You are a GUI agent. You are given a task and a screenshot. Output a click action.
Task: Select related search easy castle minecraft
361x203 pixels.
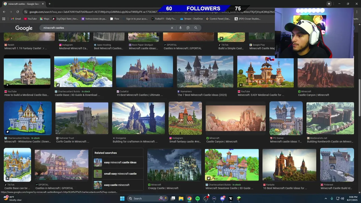point(118,185)
